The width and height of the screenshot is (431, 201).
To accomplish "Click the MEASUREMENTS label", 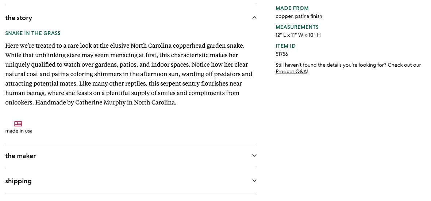I will (297, 27).
